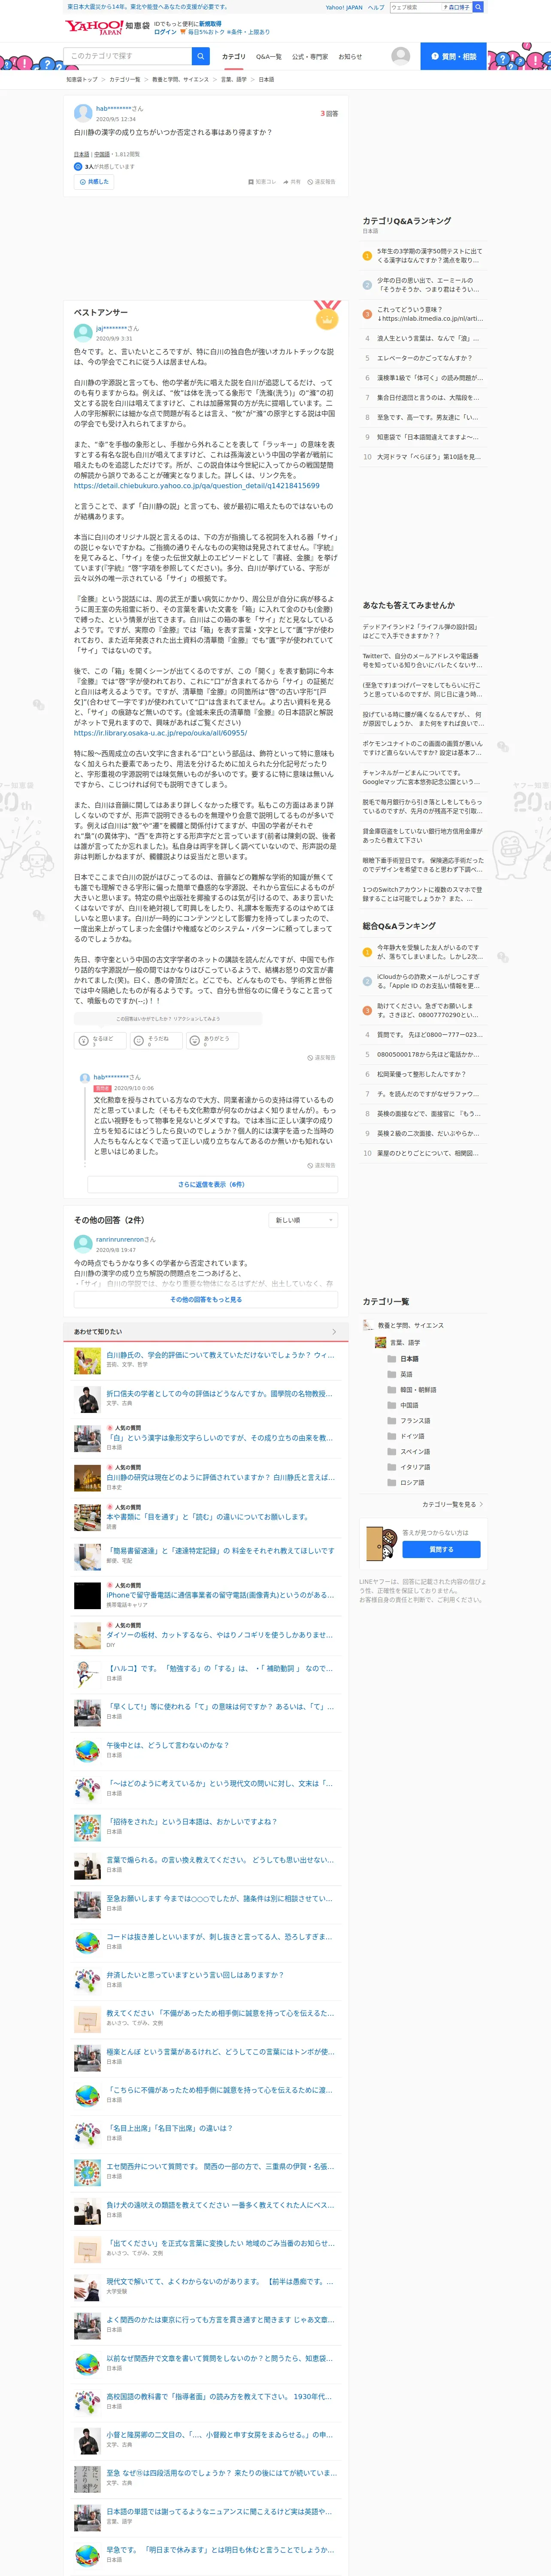Select the Q&A一覧 tab
551x2576 pixels.
click(x=269, y=57)
